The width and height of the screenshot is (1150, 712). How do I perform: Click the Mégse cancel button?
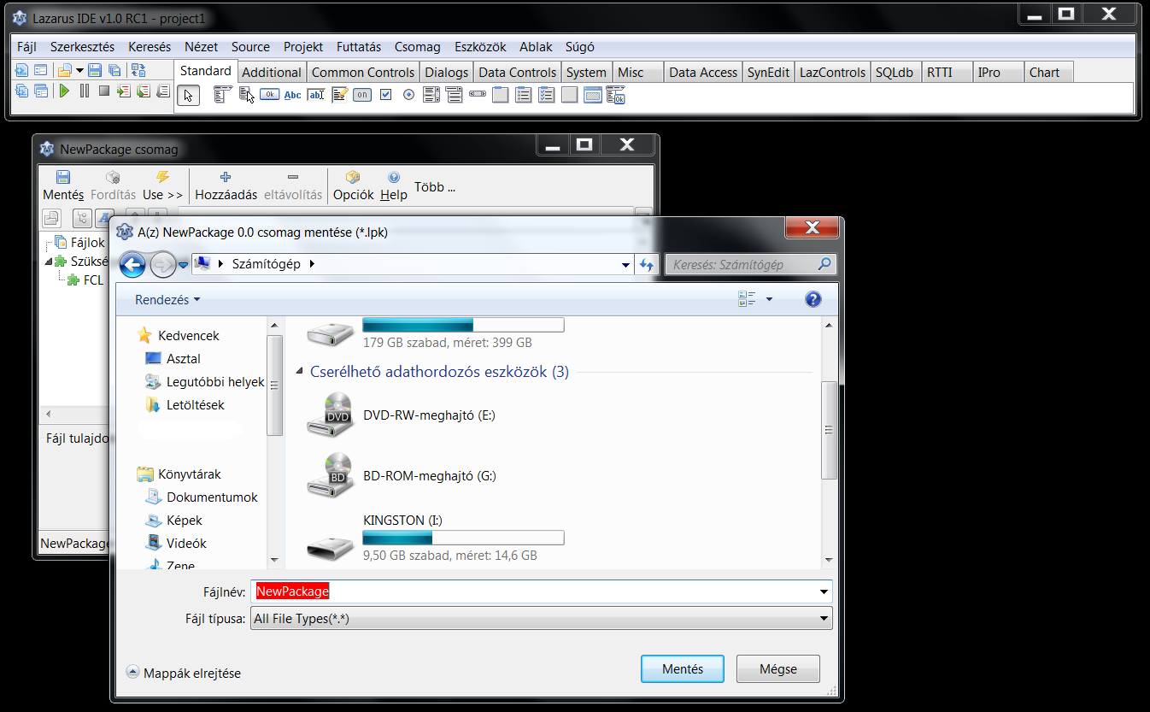[778, 669]
